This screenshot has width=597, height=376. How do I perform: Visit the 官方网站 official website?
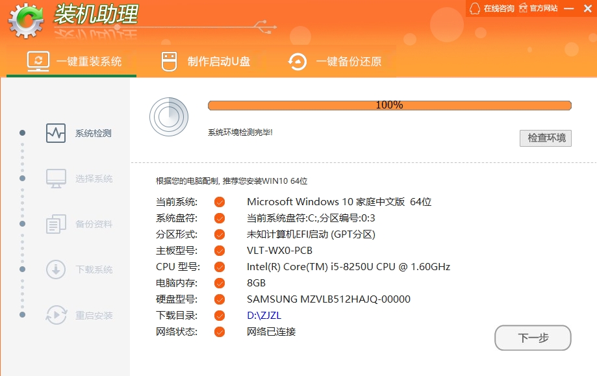(544, 8)
